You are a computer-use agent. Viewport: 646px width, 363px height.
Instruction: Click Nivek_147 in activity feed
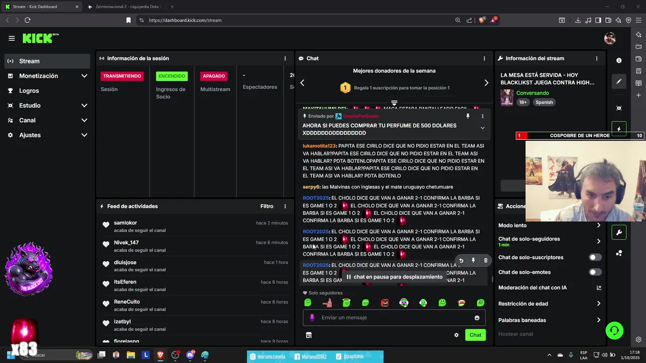point(126,243)
